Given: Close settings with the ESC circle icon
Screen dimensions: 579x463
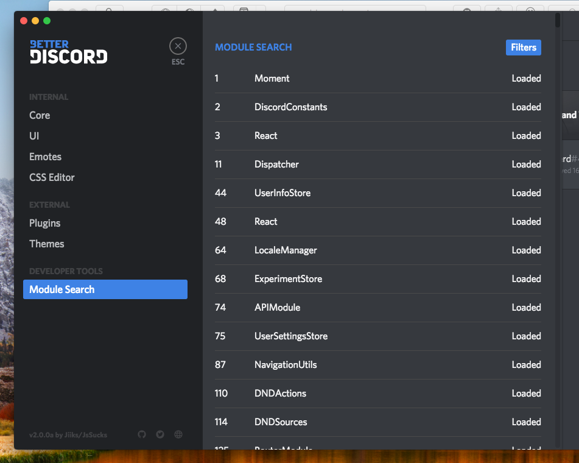Looking at the screenshot, I should 178,46.
